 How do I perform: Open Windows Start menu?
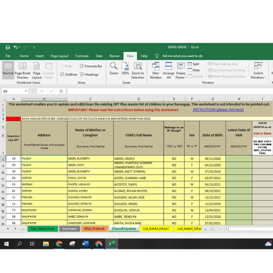7,244
